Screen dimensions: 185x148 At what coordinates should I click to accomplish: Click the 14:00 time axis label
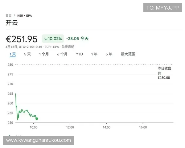[107, 127]
